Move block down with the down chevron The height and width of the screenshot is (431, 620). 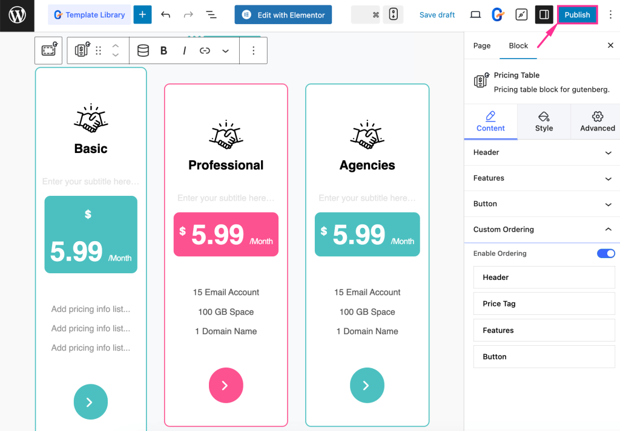coord(116,55)
